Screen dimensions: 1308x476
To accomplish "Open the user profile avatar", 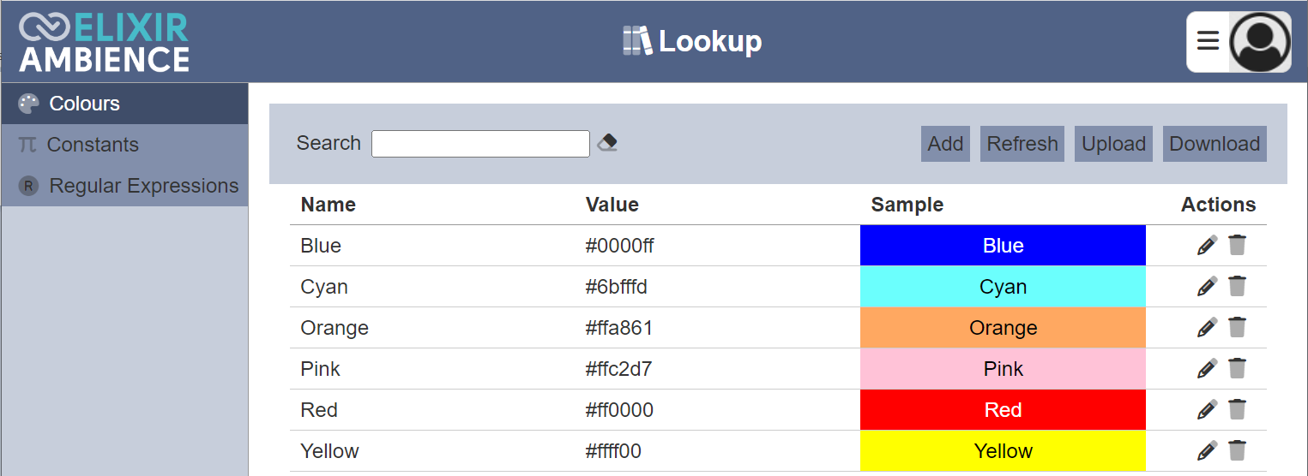I will coord(1259,42).
